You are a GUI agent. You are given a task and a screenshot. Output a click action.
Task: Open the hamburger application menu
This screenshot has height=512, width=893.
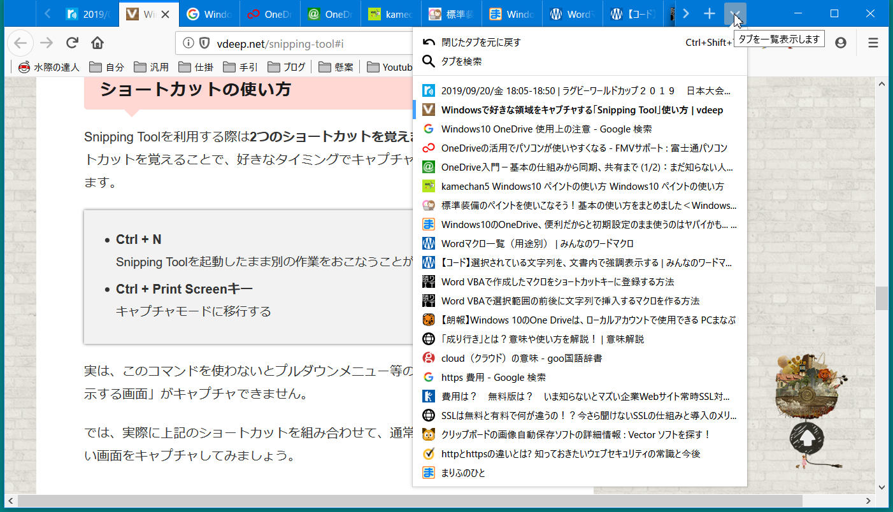(x=873, y=43)
